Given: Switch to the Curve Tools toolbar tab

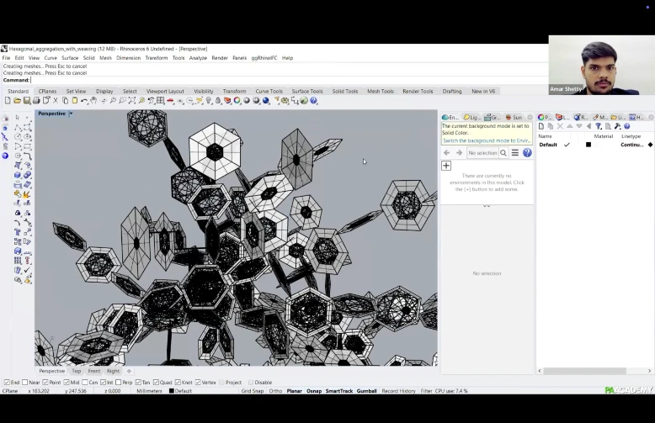Looking at the screenshot, I should click(x=269, y=91).
